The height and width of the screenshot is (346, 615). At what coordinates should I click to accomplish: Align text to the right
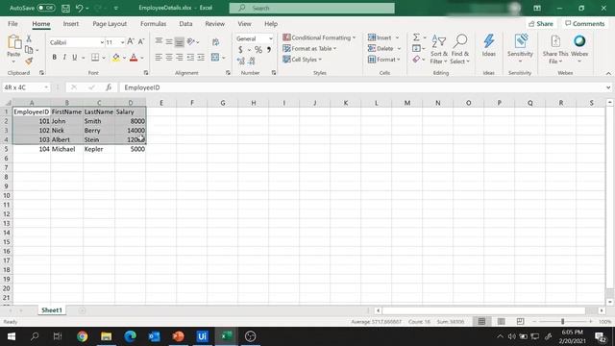pyautogui.click(x=180, y=58)
